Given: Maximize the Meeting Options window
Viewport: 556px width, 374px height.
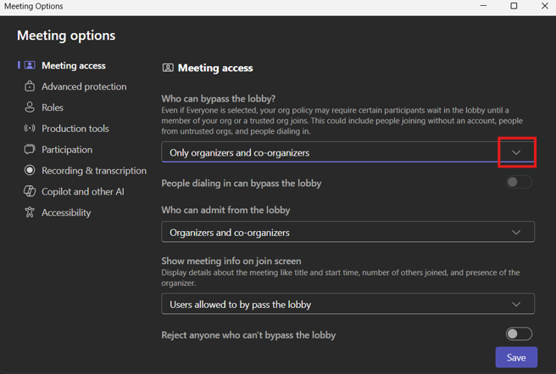Looking at the screenshot, I should pyautogui.click(x=514, y=6).
